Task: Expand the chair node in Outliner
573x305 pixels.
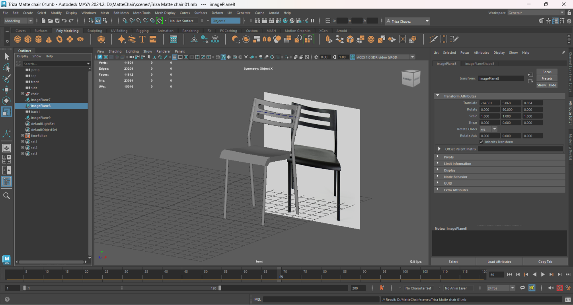Action: point(23,94)
